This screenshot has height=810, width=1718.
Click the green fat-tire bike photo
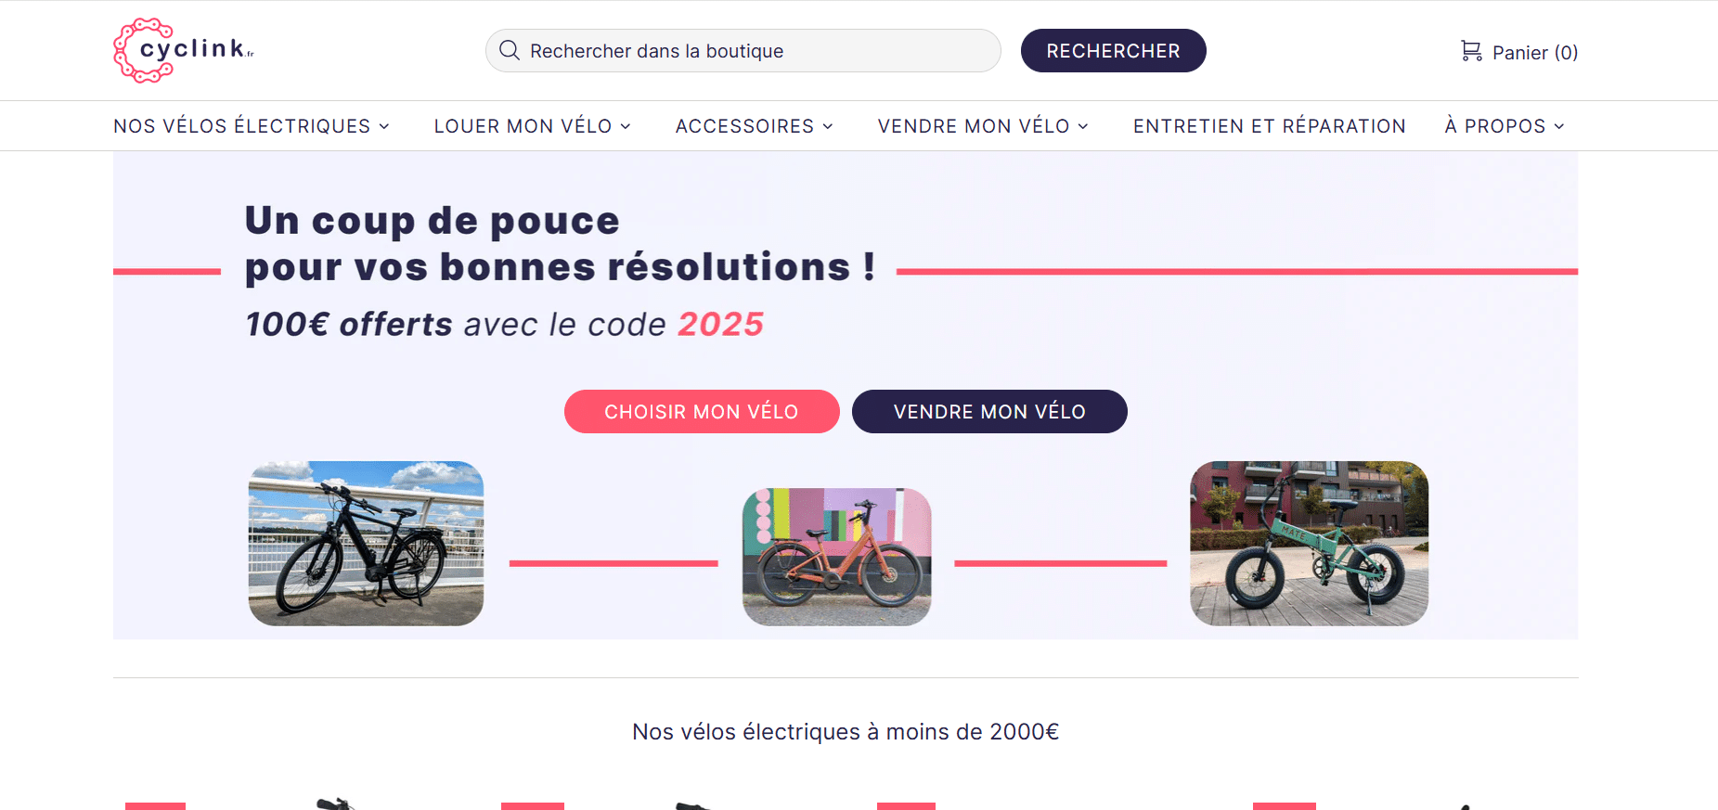pos(1309,544)
